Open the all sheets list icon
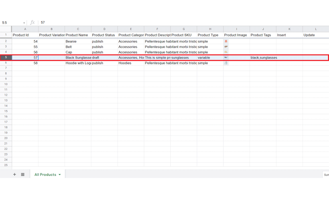Viewport: 329px width, 198px height. [x=22, y=174]
